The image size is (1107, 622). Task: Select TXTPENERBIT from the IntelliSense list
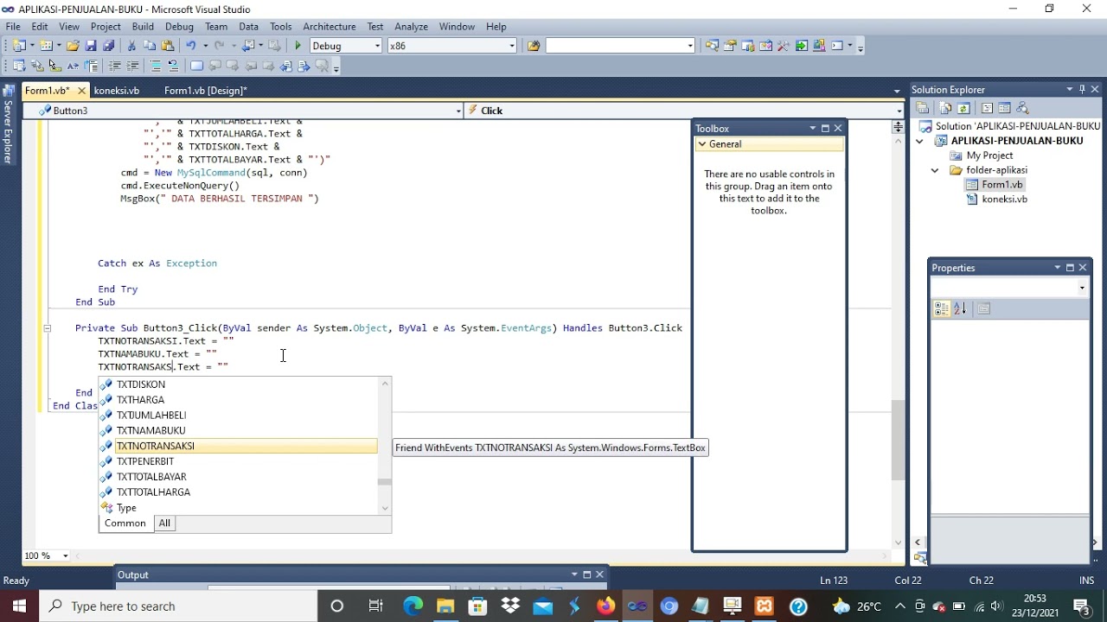coord(145,461)
